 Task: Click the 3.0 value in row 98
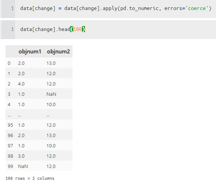21,156
